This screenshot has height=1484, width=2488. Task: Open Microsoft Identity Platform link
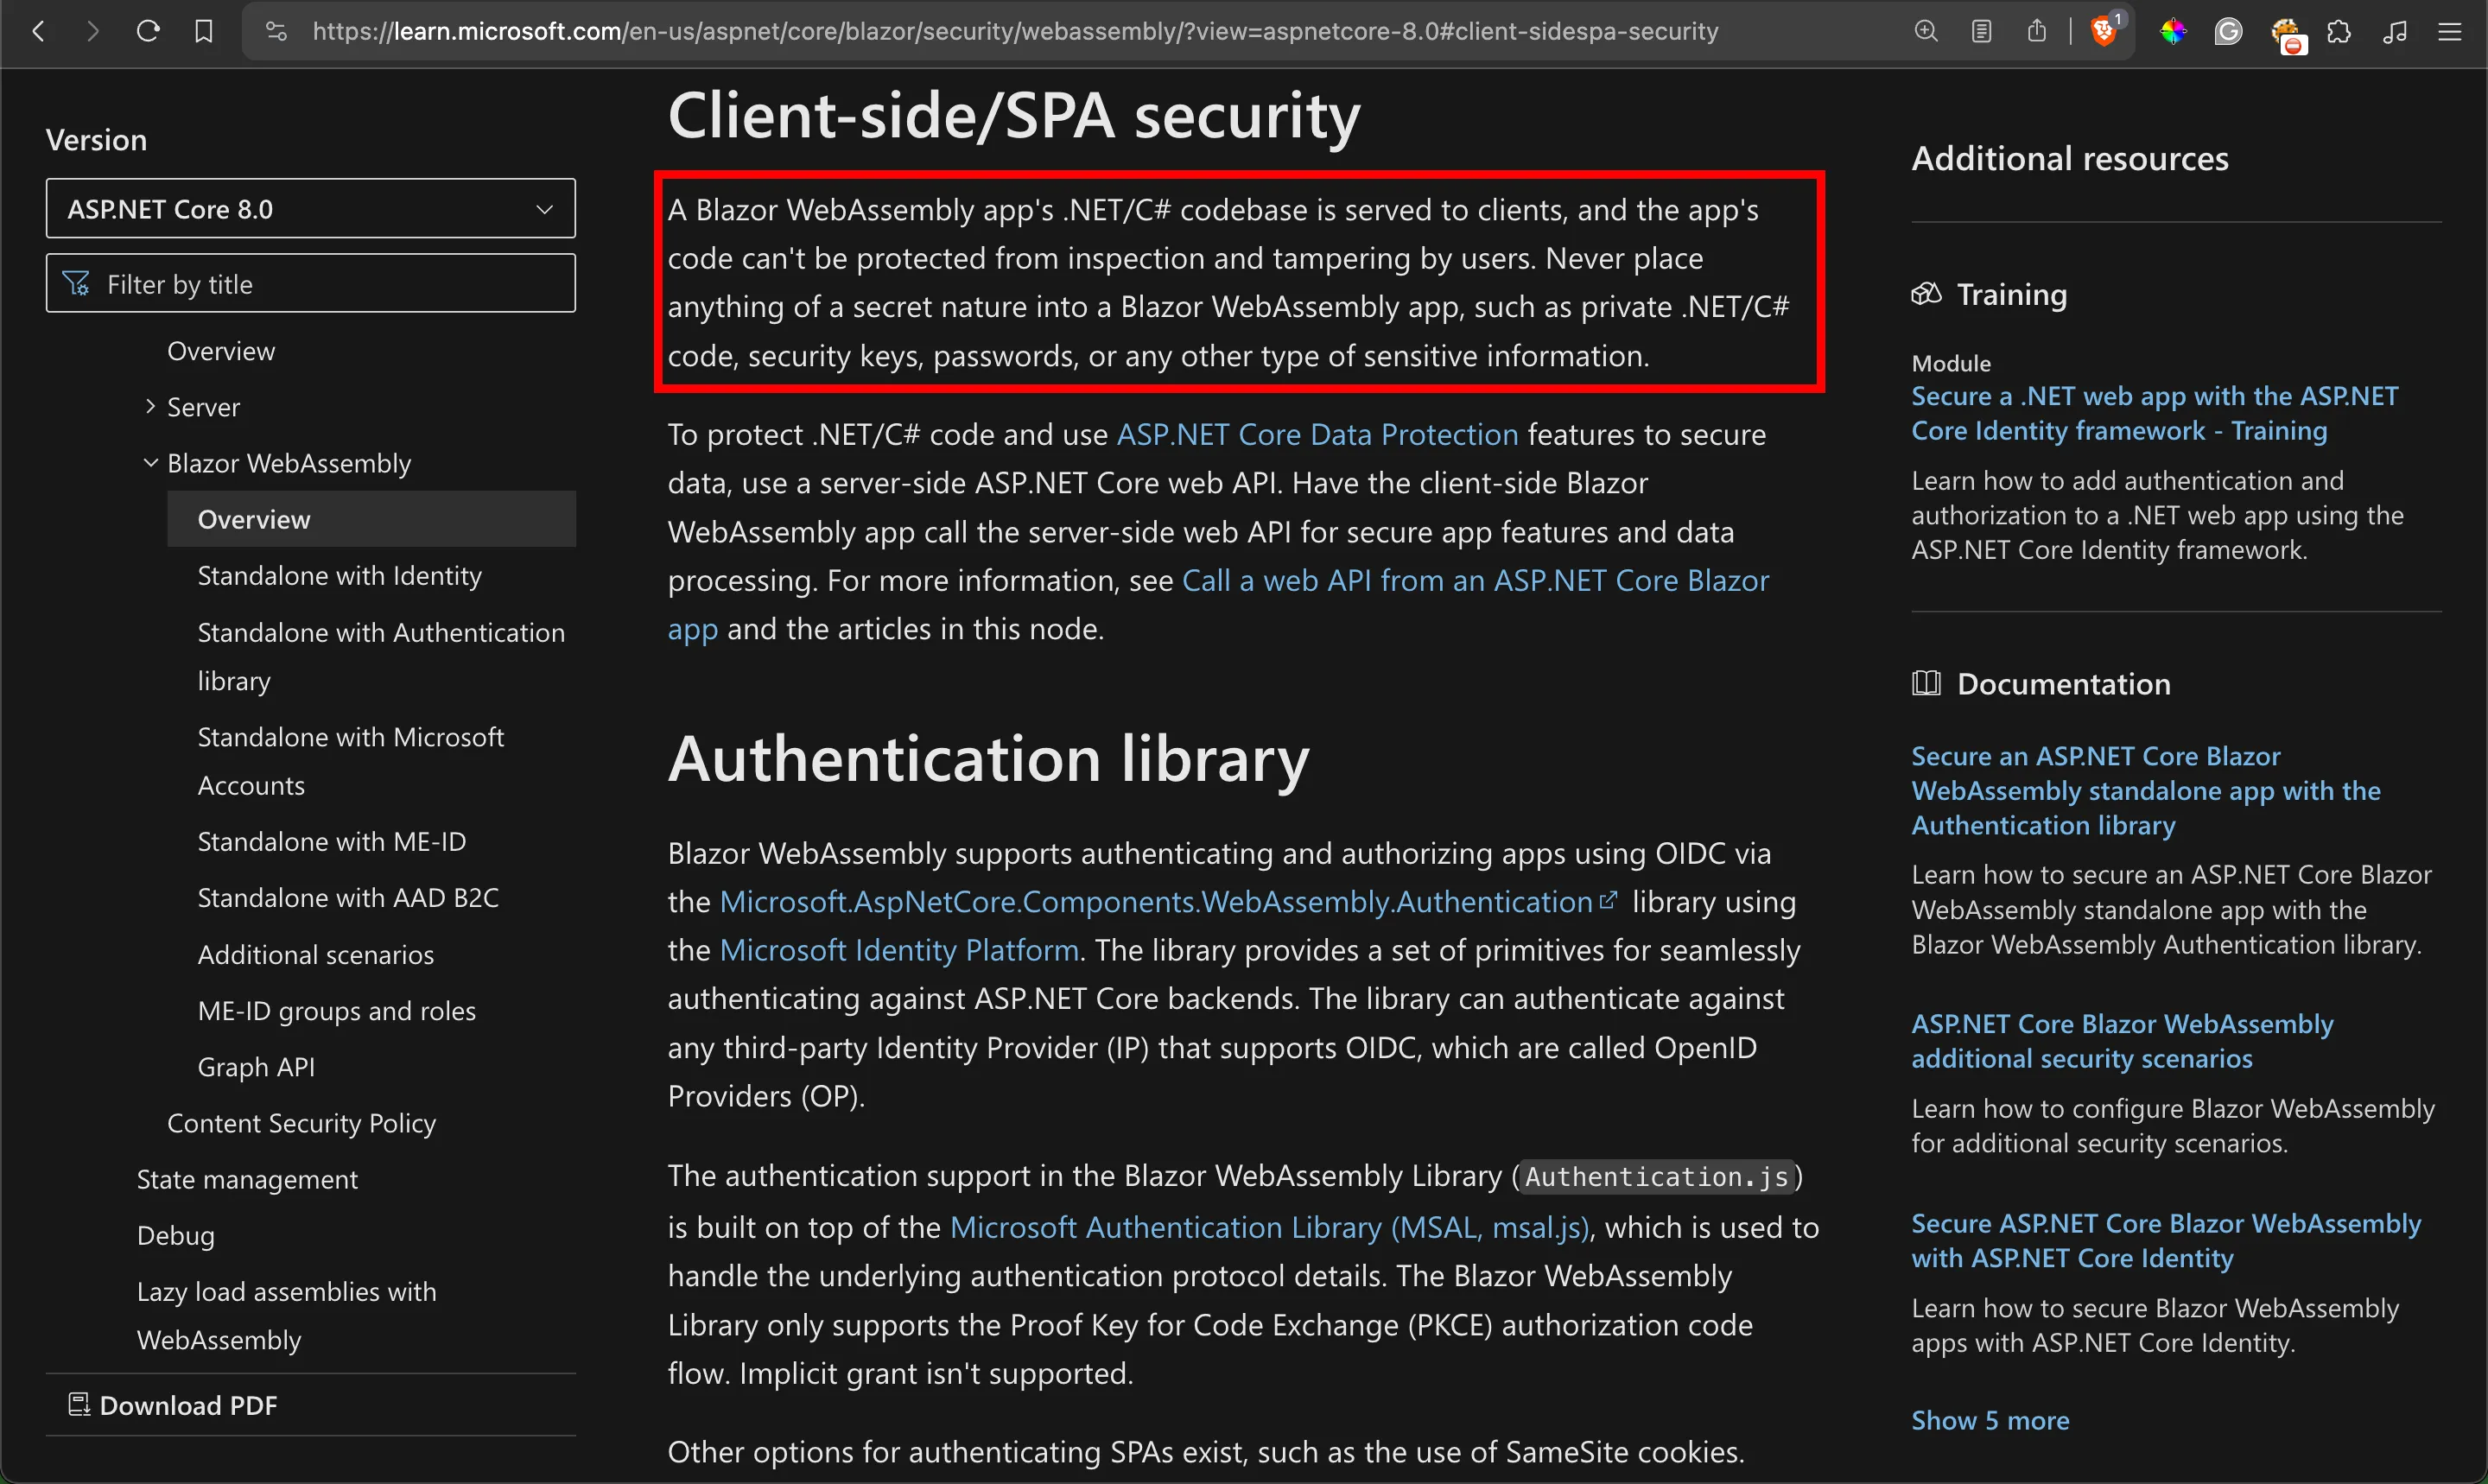click(899, 949)
